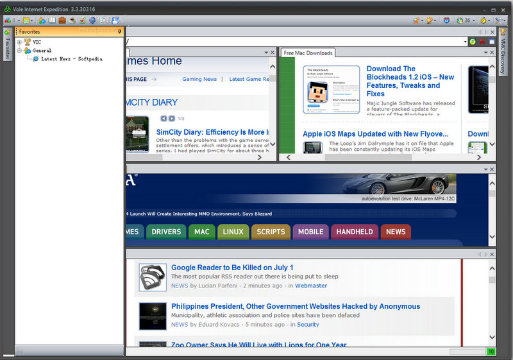Image resolution: width=513 pixels, height=360 pixels.
Task: Select the SCRIPTS category tab
Action: (x=271, y=232)
